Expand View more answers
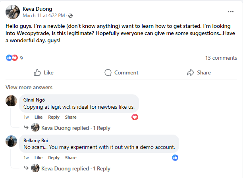 (x=29, y=87)
